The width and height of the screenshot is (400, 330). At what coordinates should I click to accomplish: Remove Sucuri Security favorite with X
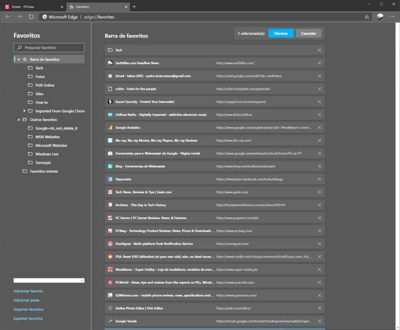pyautogui.click(x=320, y=102)
